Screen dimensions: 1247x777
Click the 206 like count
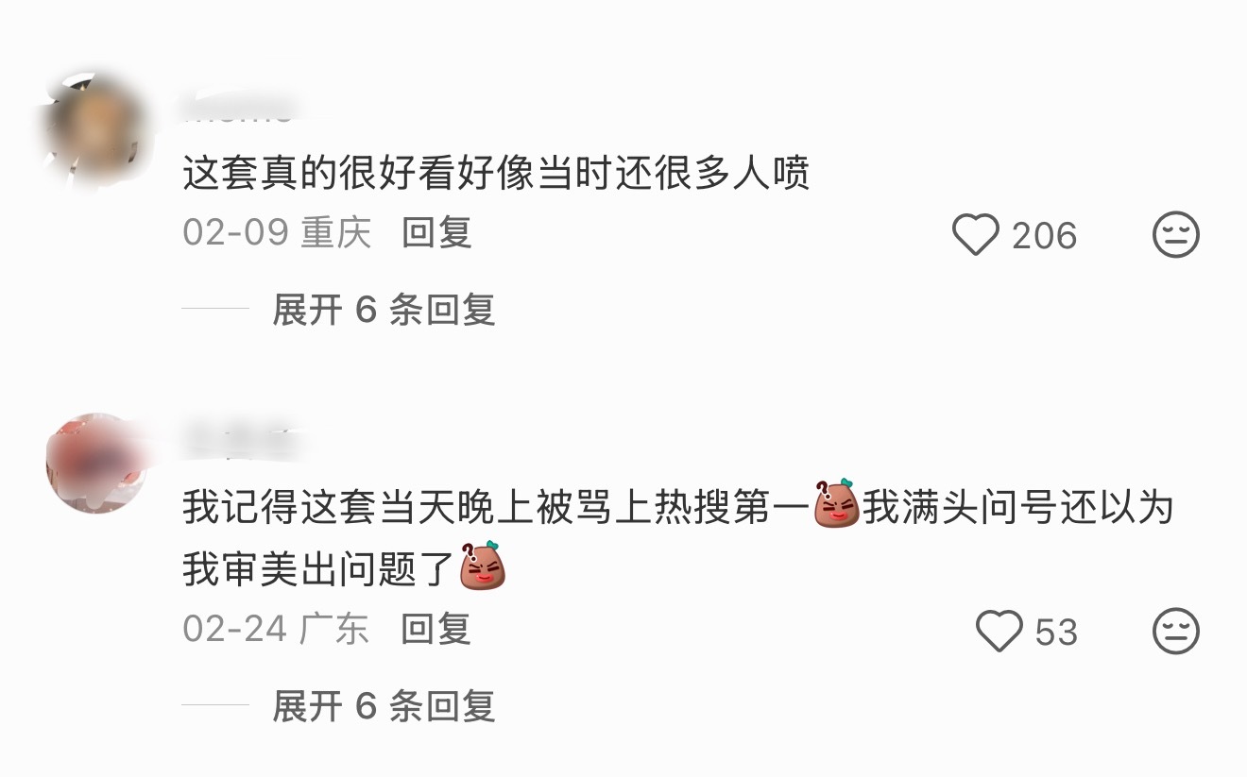(1044, 235)
